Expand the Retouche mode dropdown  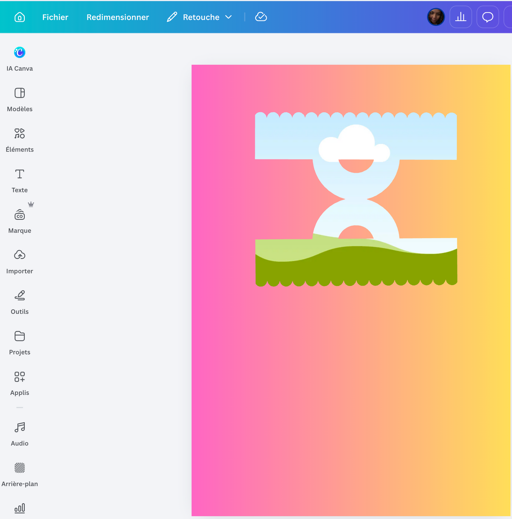coord(199,17)
